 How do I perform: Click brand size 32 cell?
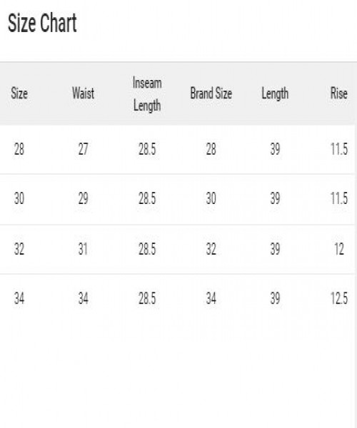pyautogui.click(x=211, y=249)
